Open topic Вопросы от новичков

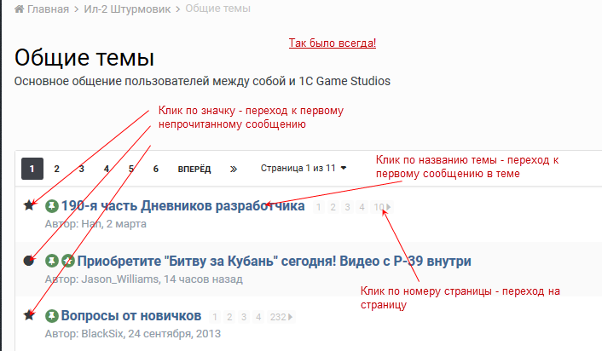point(131,316)
